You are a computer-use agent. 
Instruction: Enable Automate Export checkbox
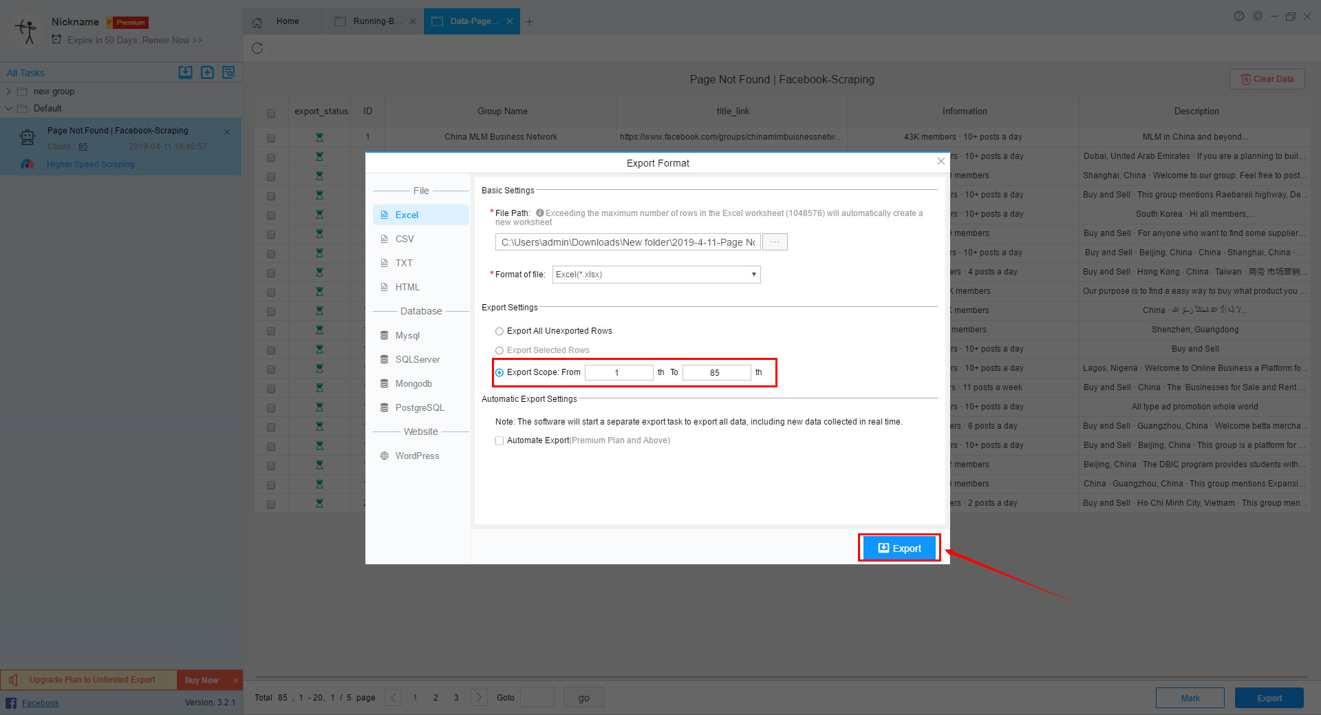tap(500, 440)
